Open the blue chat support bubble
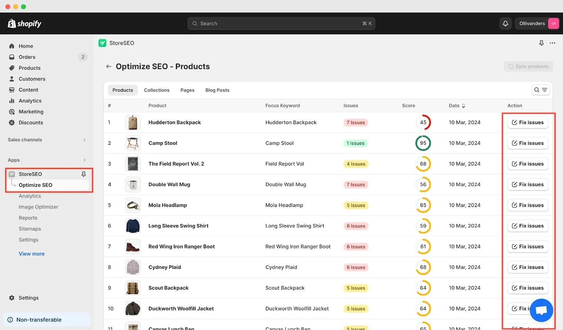The image size is (563, 330). coord(541,310)
